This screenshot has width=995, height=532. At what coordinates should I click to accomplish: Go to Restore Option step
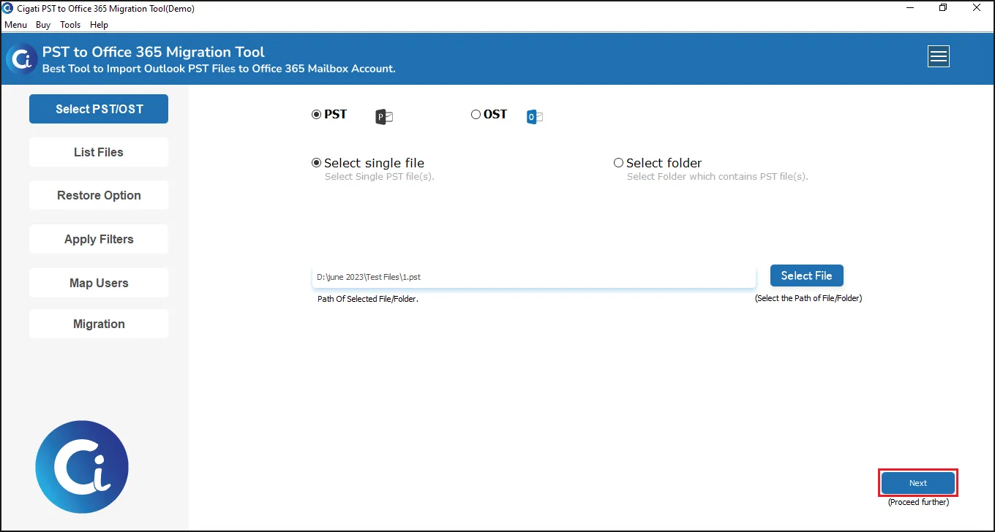click(x=99, y=195)
